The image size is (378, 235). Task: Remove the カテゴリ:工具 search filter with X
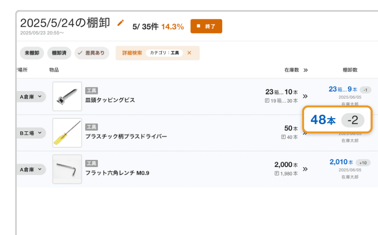pos(189,53)
